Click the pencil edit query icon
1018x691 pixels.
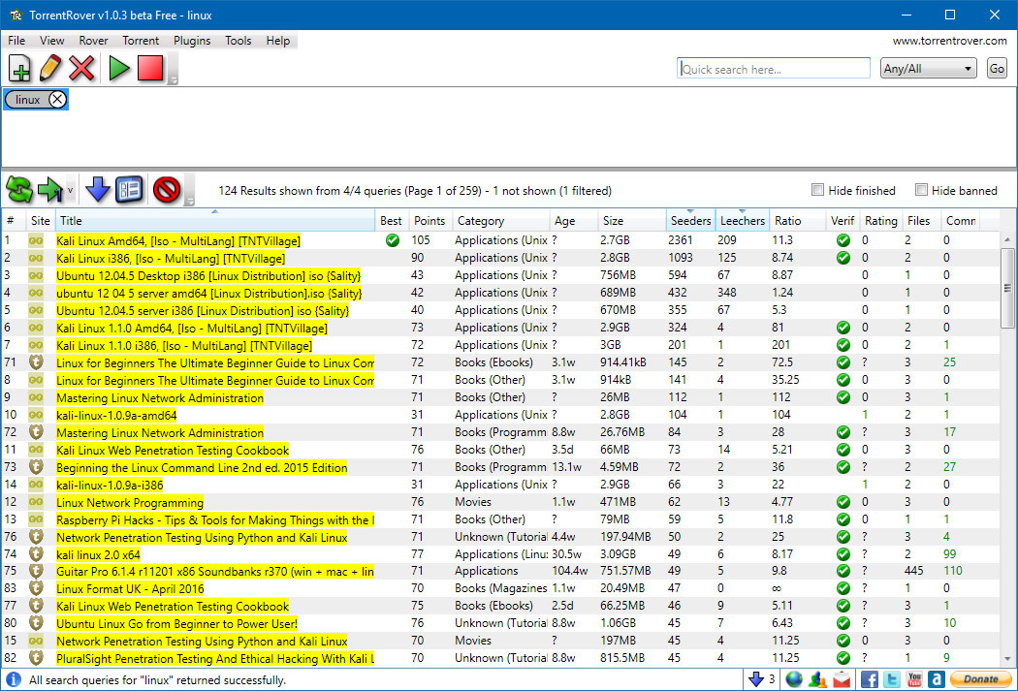(50, 69)
